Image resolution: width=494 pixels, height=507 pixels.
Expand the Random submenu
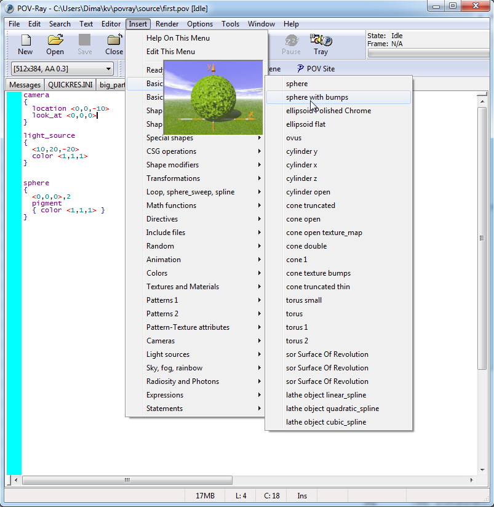click(x=196, y=246)
